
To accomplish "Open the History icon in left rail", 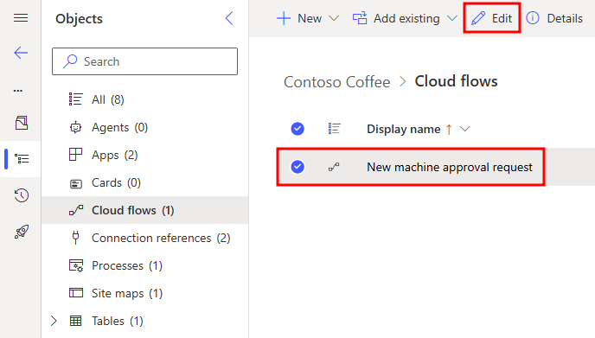I will [22, 195].
